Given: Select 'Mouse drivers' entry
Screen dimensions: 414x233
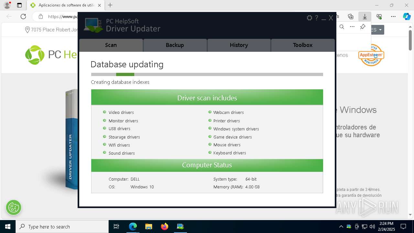Looking at the screenshot, I should (x=227, y=145).
